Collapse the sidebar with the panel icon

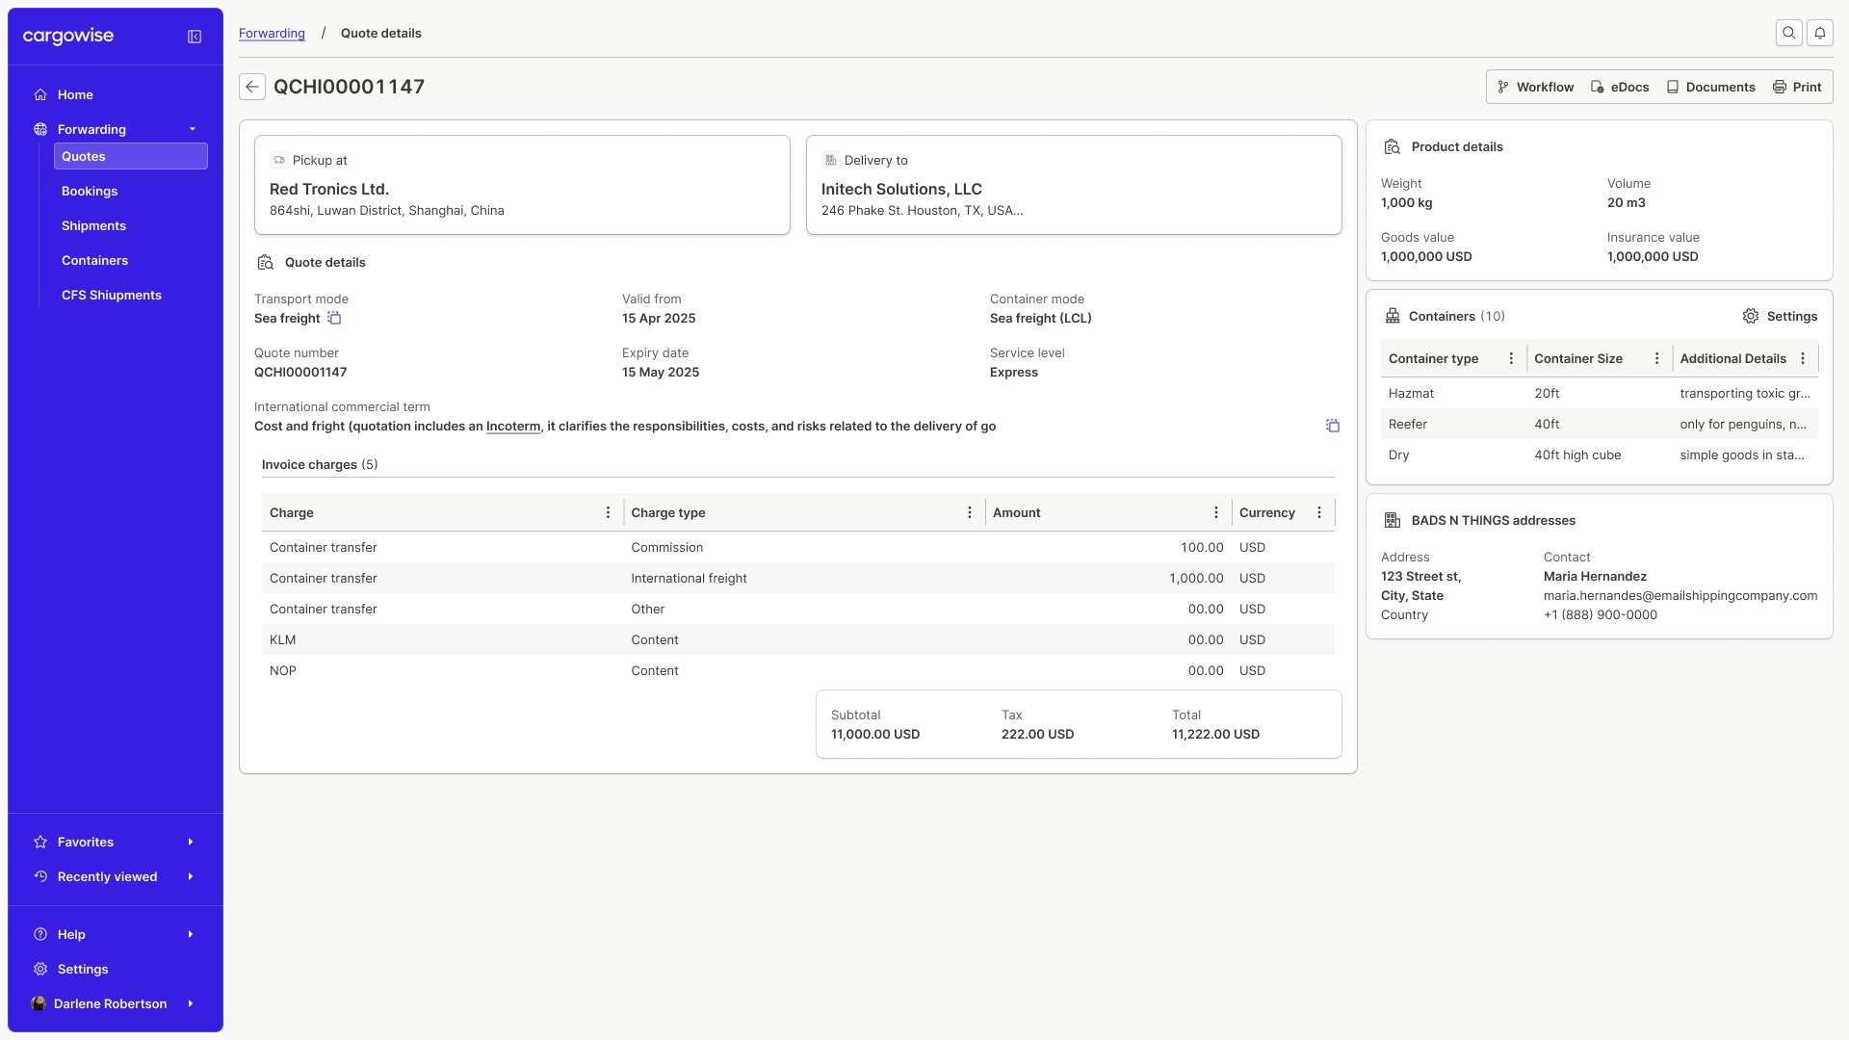(x=195, y=37)
